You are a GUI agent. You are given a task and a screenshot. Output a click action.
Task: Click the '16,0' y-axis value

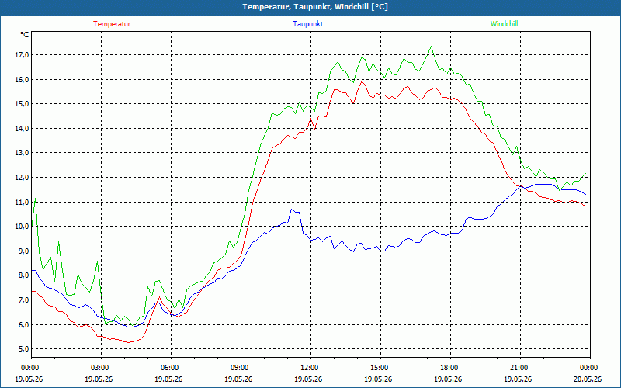coord(23,80)
